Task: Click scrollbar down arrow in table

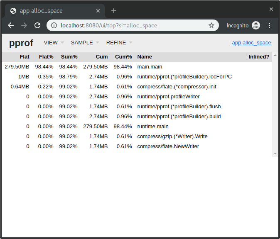Action: point(275,154)
